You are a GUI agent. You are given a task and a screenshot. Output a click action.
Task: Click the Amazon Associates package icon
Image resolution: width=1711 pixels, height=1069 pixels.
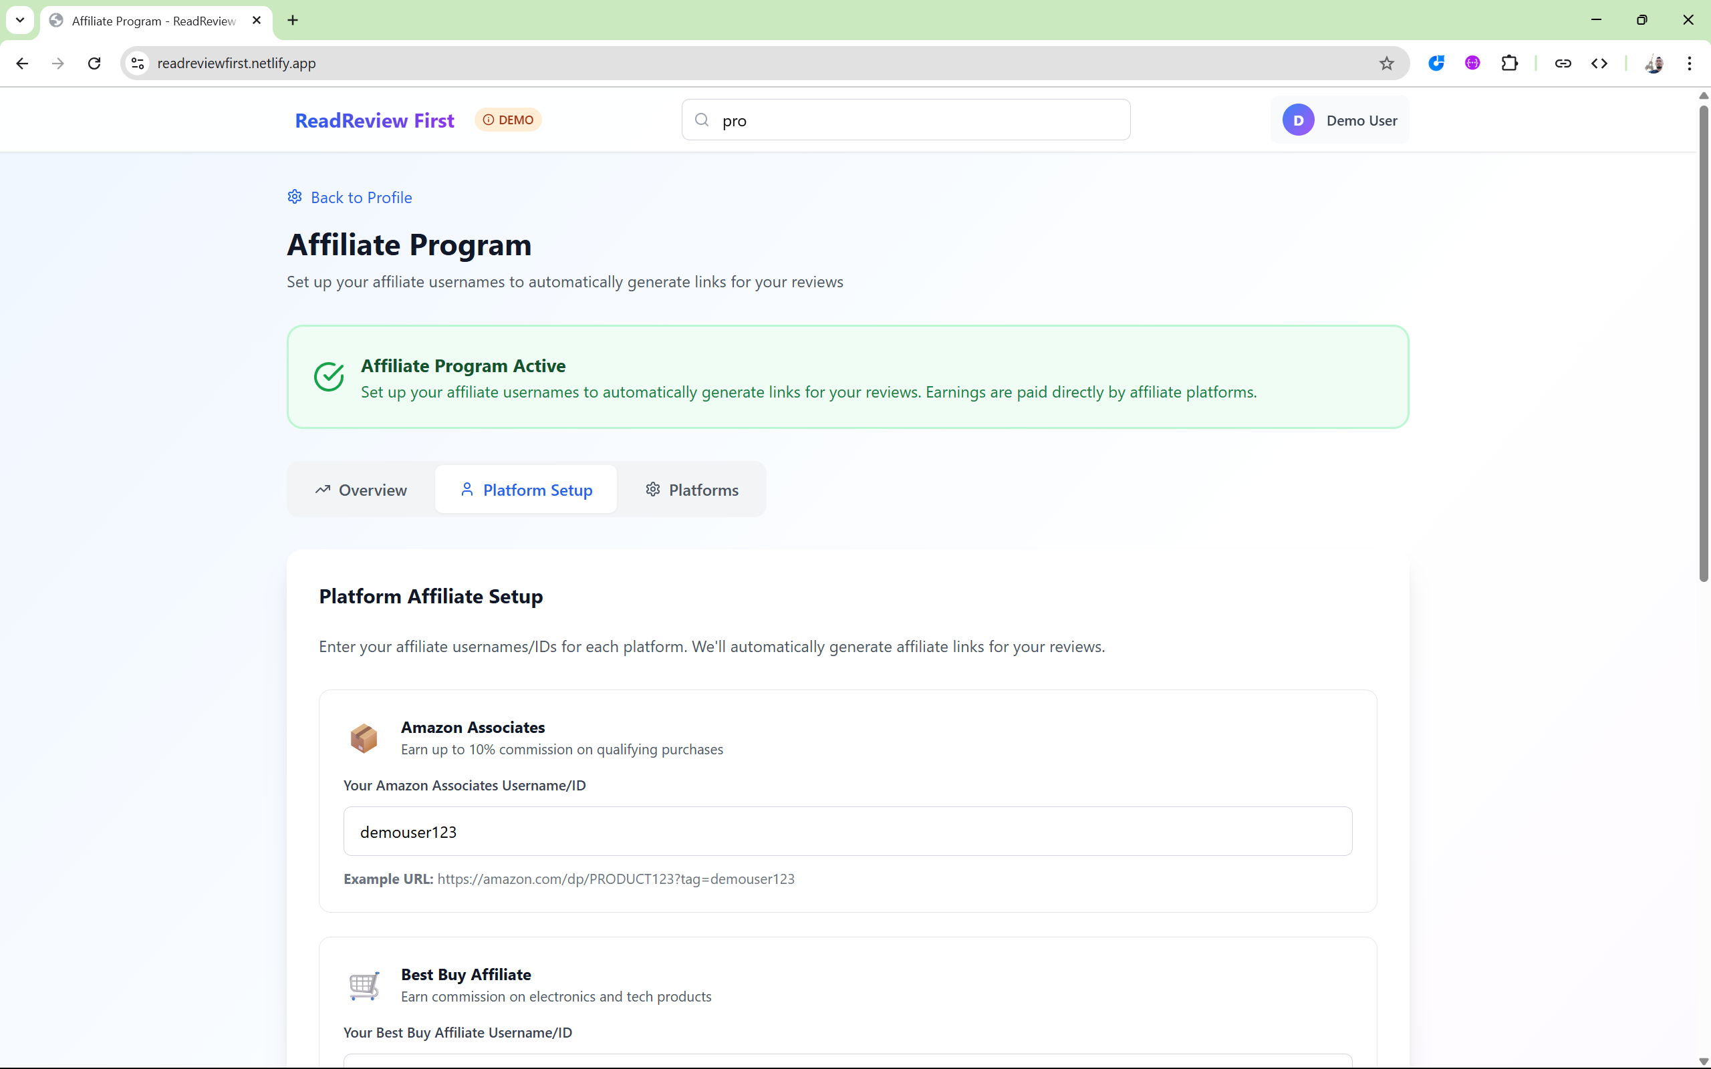point(364,738)
